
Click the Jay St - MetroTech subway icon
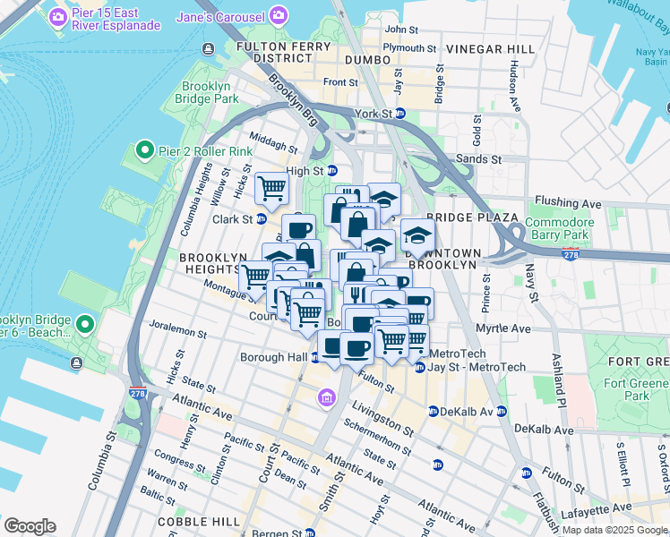pyautogui.click(x=420, y=367)
